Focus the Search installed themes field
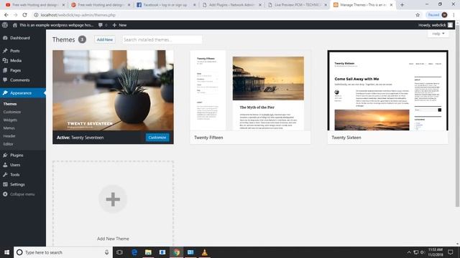Screen dimensions: 460x258 point(162,39)
